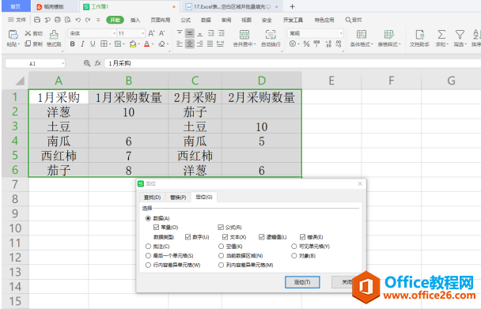This screenshot has width=481, height=309.
Task: Open the Table Style (表格样式) dropdown
Action: [x=389, y=44]
